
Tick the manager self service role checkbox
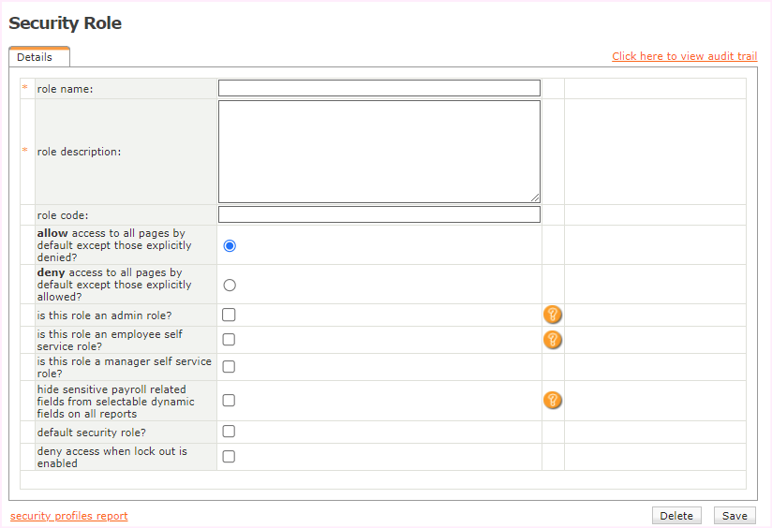[x=229, y=367]
